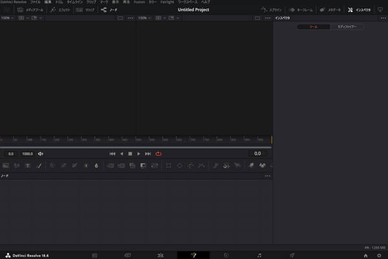Toggle the インスペクタ panel button
The width and height of the screenshot is (388, 259).
pos(356,10)
